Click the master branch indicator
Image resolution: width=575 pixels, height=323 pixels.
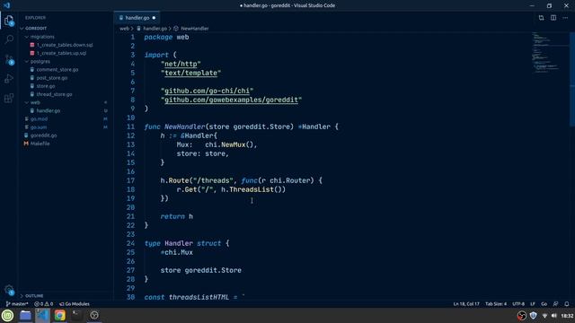coord(17,303)
